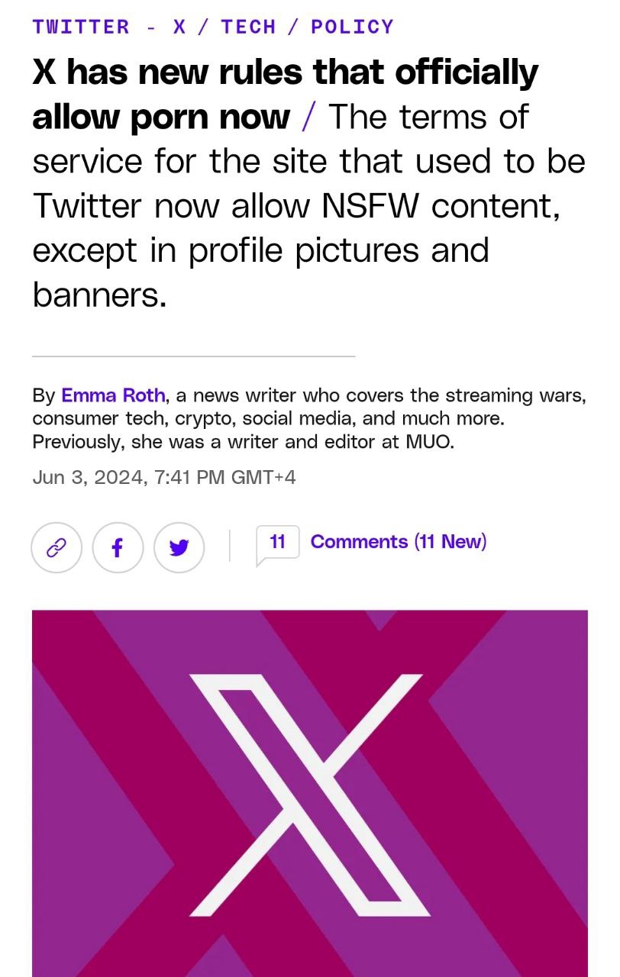
Task: Click the Jun 3, 2024 publication timestamp
Action: 164,477
